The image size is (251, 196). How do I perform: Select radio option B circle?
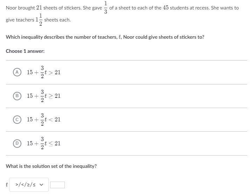(17, 96)
